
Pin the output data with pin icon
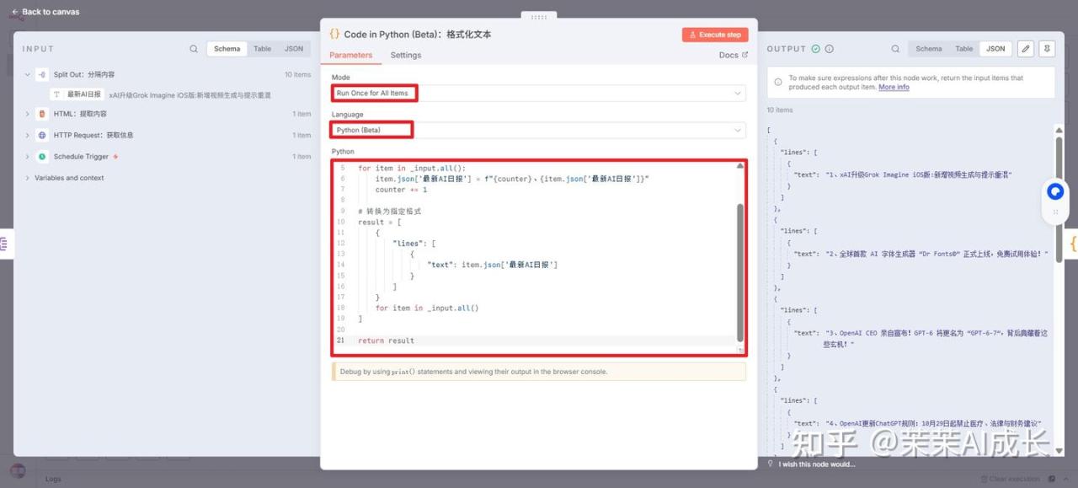click(x=1047, y=49)
